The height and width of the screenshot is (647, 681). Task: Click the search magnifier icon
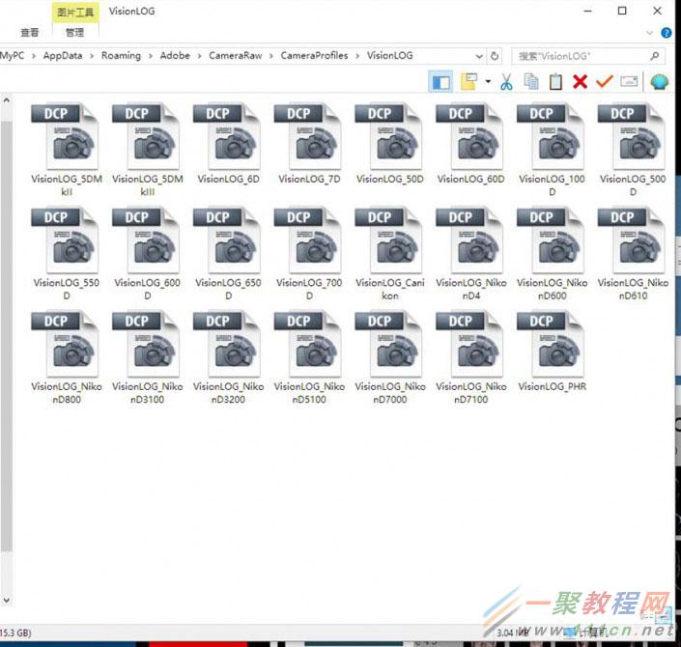(x=655, y=56)
